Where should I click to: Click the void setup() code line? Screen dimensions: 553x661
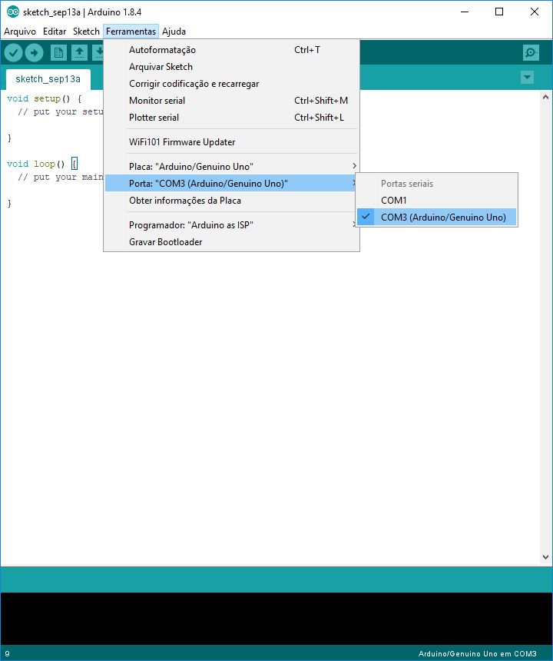coord(45,98)
